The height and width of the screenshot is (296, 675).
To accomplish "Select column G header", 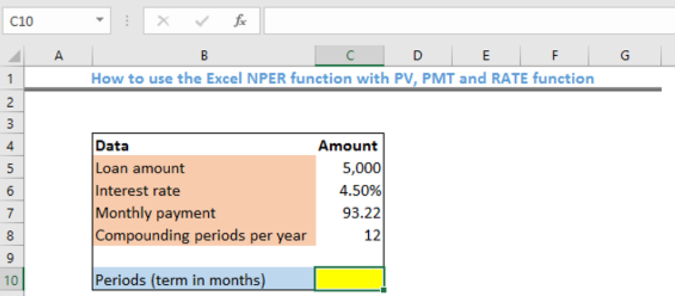I will 624,55.
